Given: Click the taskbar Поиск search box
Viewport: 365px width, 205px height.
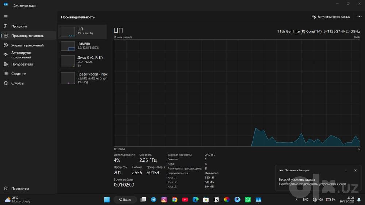Looking at the screenshot, I should [125, 200].
